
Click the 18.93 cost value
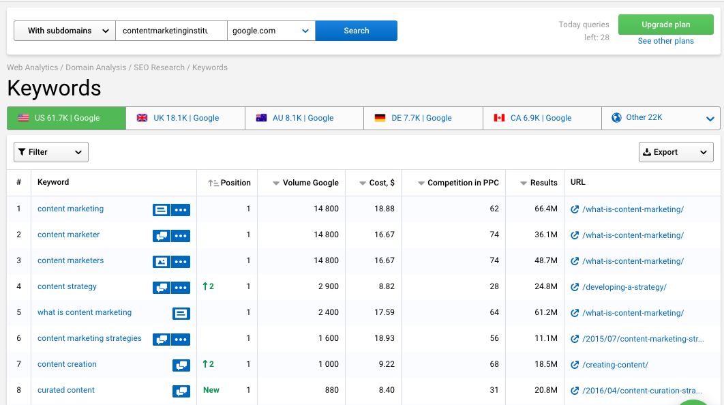click(x=384, y=338)
